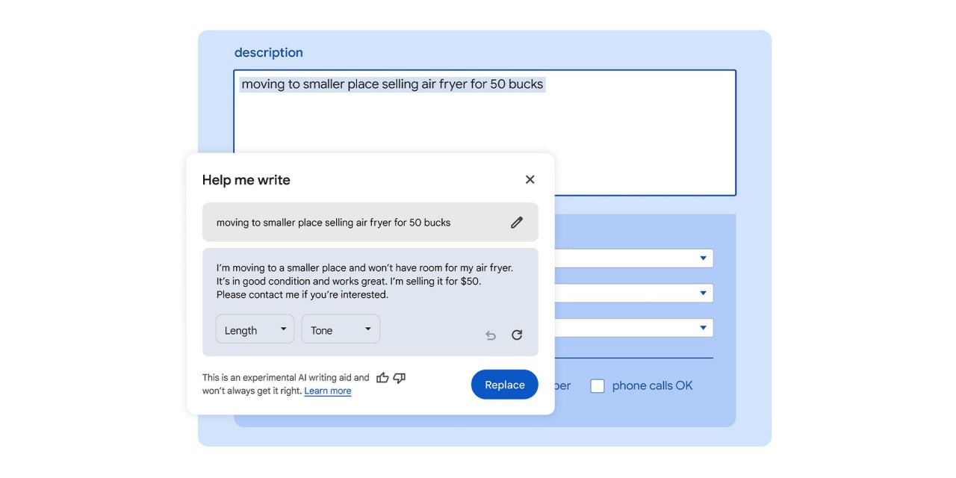Click the experimental AI writing aid disclaimer

click(x=285, y=378)
